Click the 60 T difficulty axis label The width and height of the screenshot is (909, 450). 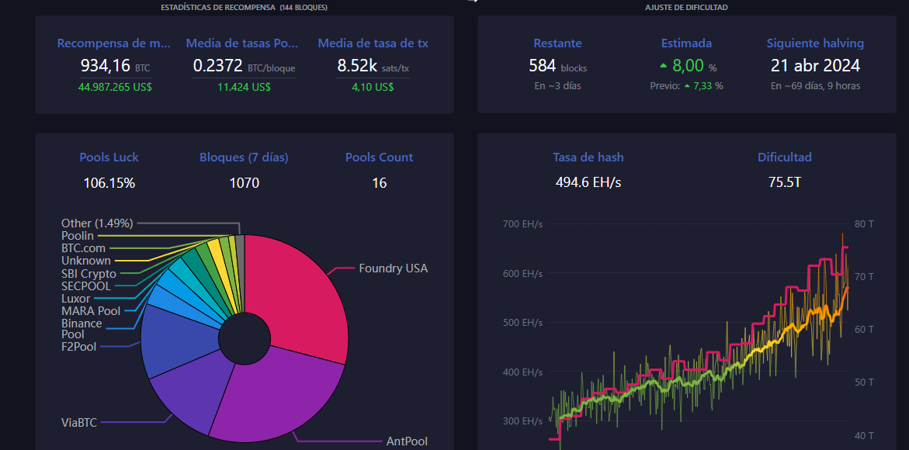[x=864, y=330]
